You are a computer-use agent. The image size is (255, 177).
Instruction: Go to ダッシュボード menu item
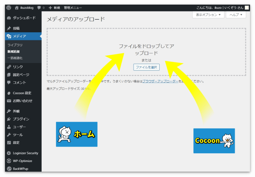tap(24, 18)
